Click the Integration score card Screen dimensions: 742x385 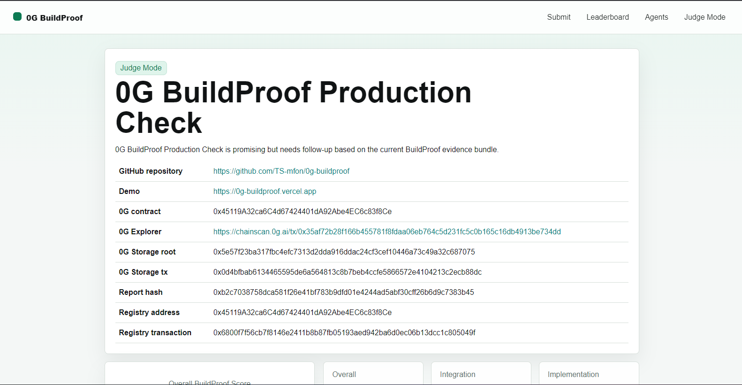coord(481,373)
